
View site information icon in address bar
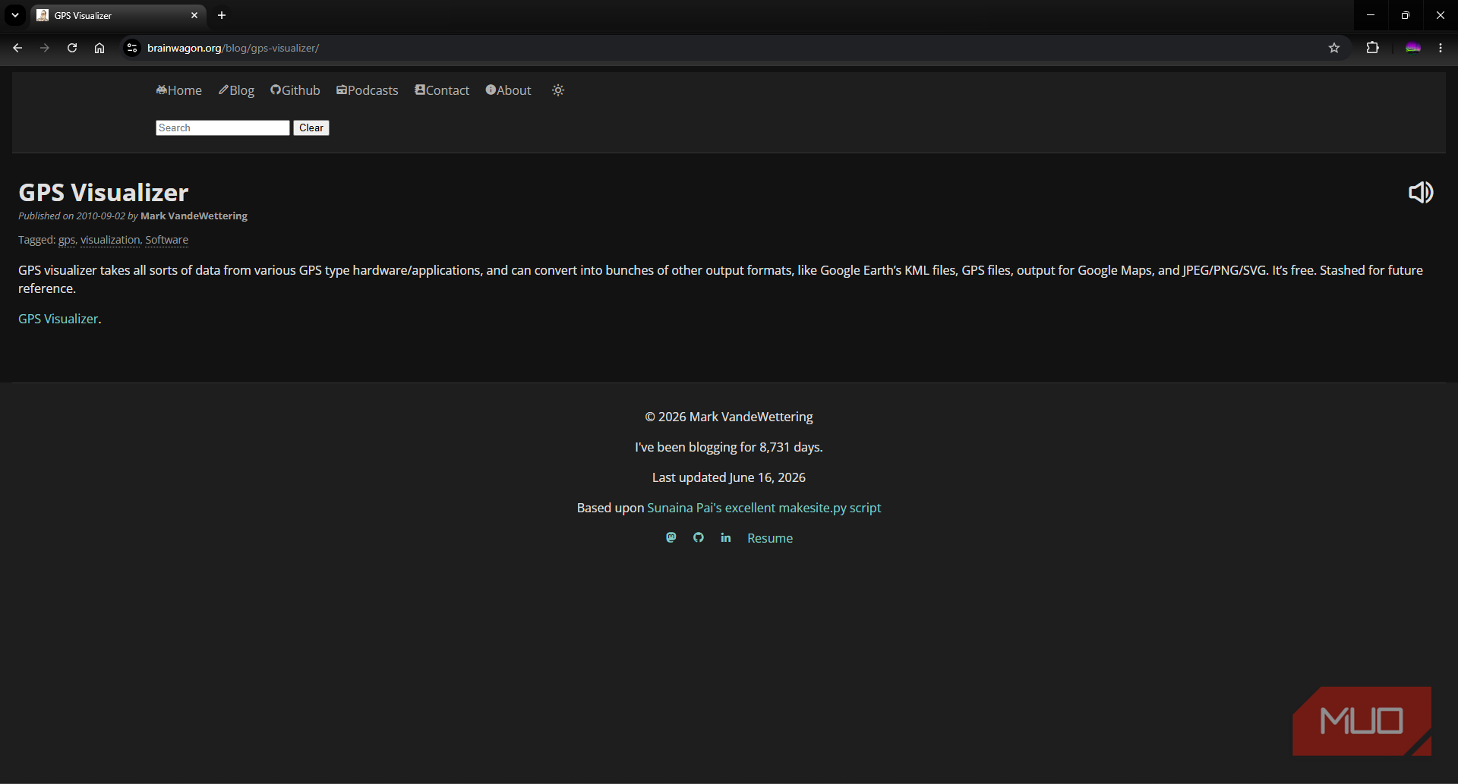tap(132, 48)
